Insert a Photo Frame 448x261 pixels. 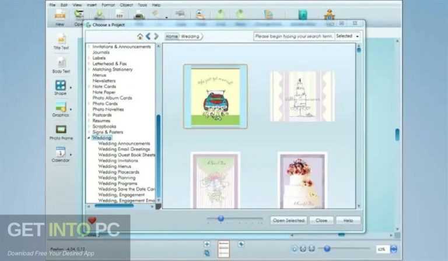point(61,129)
